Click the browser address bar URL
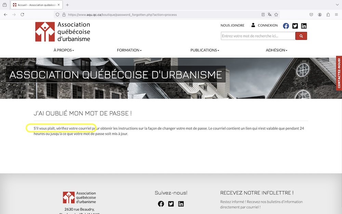Image resolution: width=342 pixels, height=214 pixels. pos(122,15)
